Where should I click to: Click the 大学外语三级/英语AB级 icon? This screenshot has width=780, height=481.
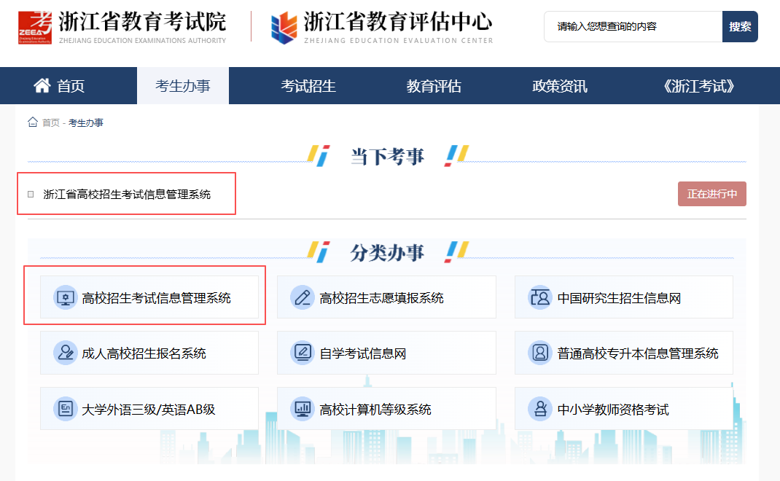(x=66, y=409)
